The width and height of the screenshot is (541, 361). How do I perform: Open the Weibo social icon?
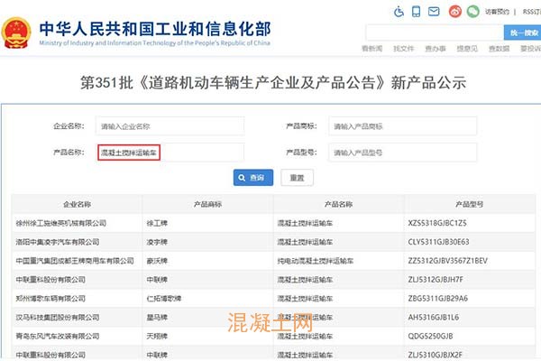point(456,12)
